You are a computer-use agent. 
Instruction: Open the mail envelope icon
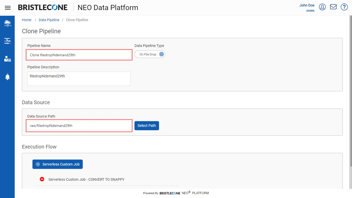coord(333,7)
